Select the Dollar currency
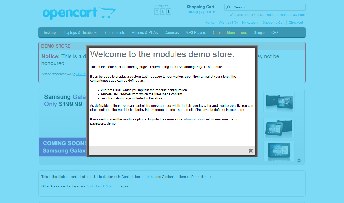The image size is (344, 203). tap(168, 12)
